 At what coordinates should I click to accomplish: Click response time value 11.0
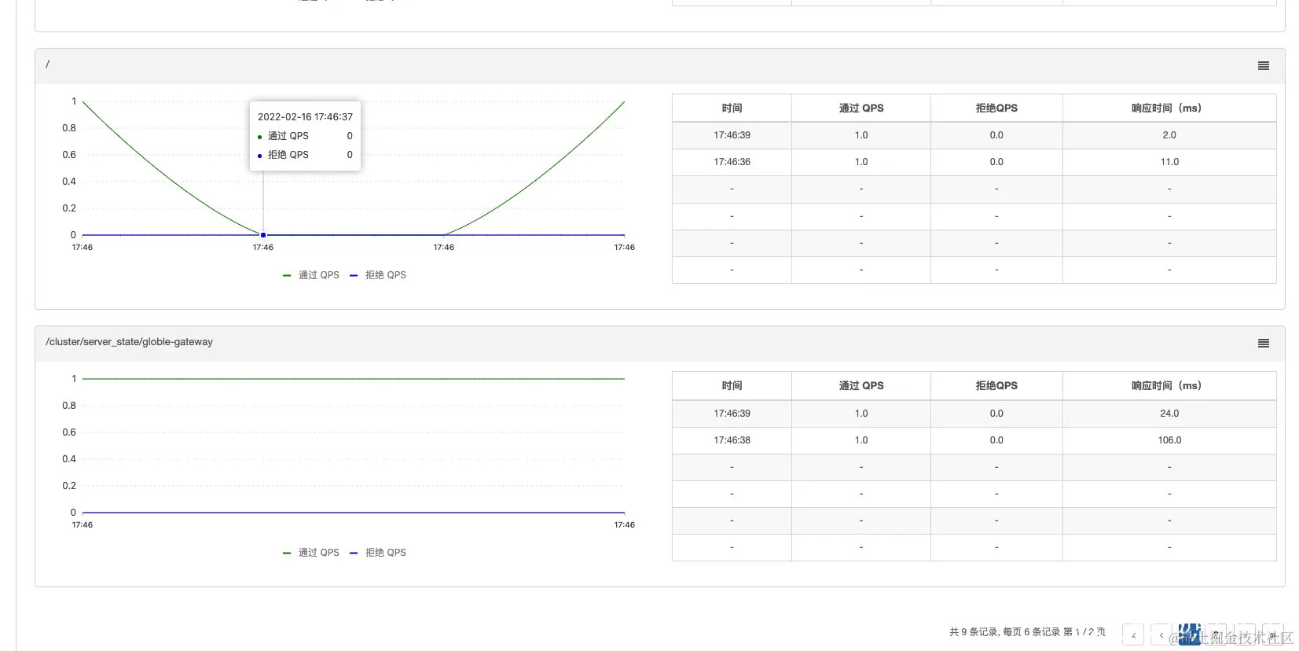(x=1169, y=162)
